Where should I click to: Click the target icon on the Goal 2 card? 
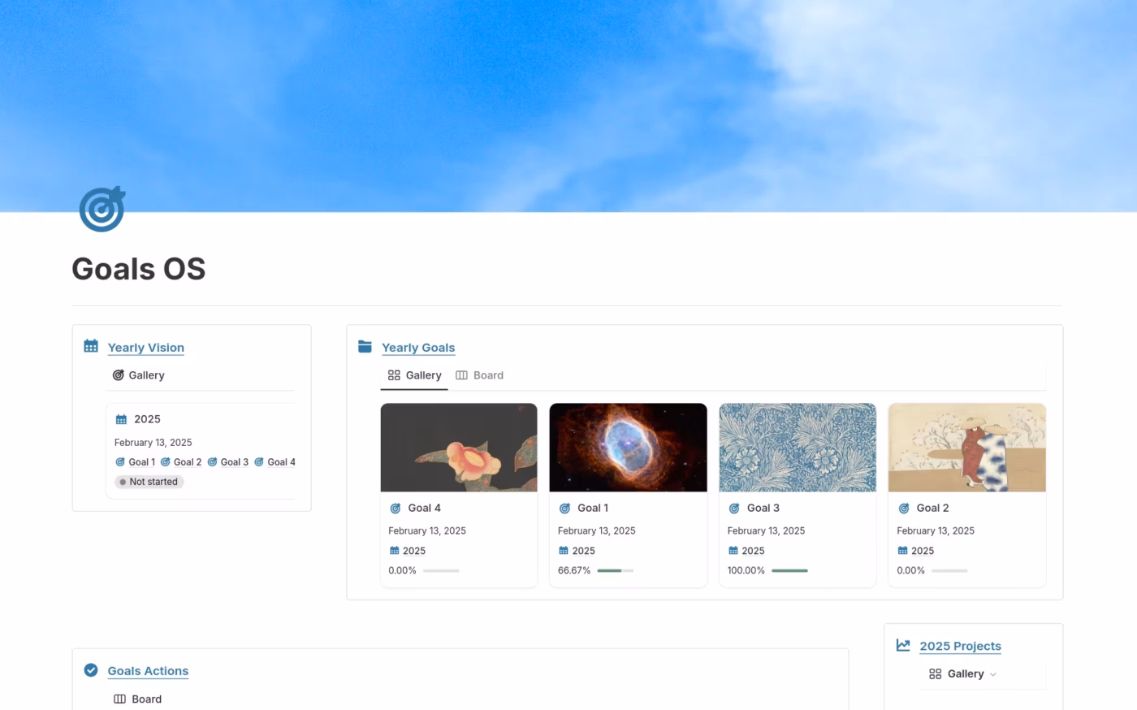coord(904,509)
